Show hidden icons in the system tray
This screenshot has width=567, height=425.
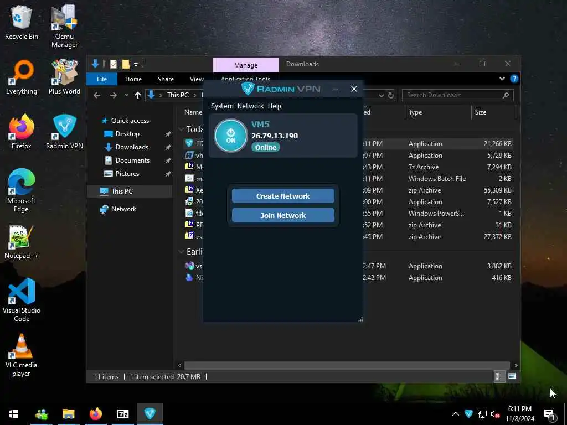456,414
